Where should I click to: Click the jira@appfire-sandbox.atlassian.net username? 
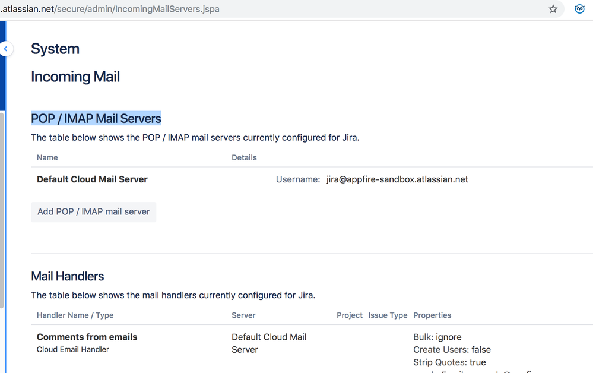point(397,179)
